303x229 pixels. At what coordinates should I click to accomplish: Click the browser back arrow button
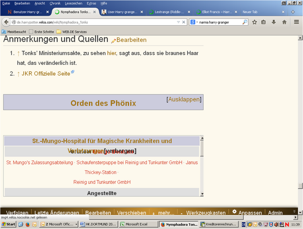tap(6, 22)
